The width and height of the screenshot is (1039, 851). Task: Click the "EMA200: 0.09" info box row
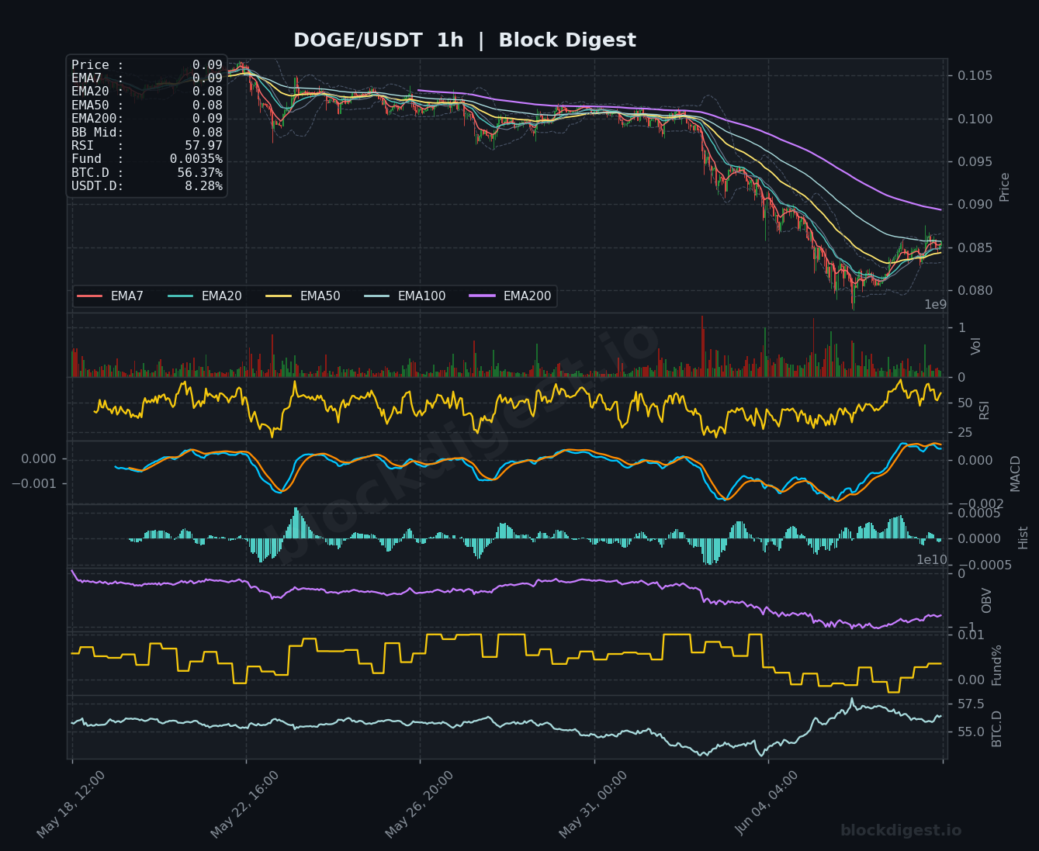pyautogui.click(x=147, y=119)
